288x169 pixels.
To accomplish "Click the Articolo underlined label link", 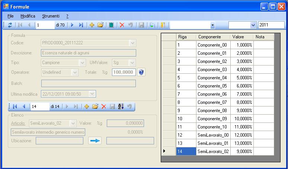I will click(x=18, y=123).
